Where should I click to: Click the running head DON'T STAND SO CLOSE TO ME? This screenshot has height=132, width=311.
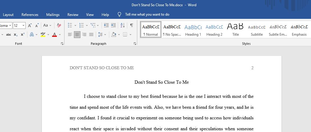102,68
